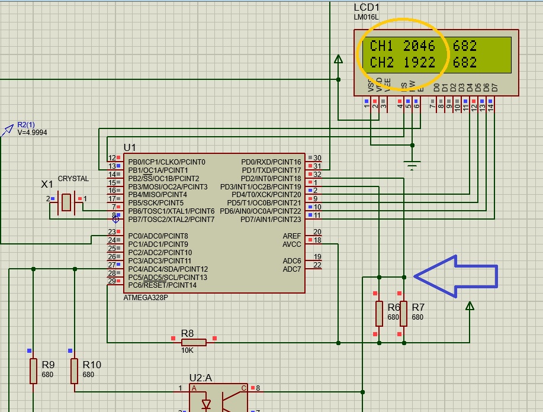Viewport: 543px width, 412px height.
Task: Click the CRYSTAL text label
Action: point(73,179)
